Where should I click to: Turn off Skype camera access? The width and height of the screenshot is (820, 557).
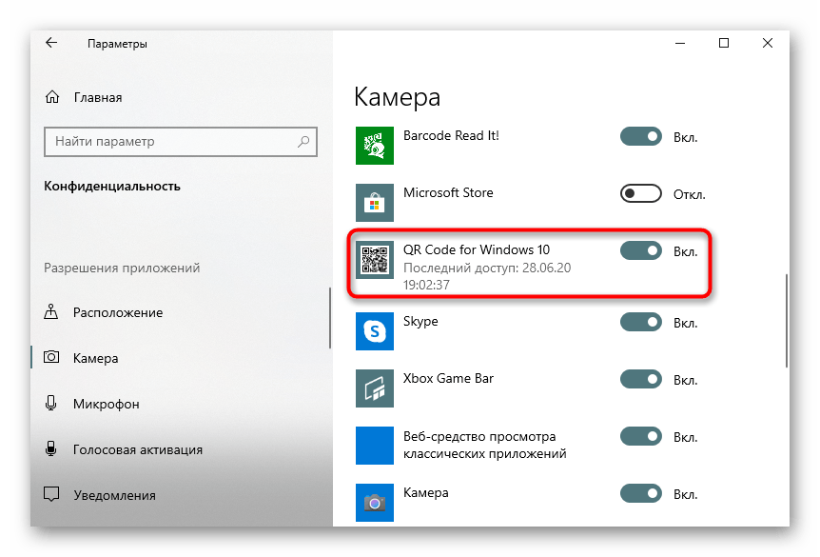click(x=640, y=323)
